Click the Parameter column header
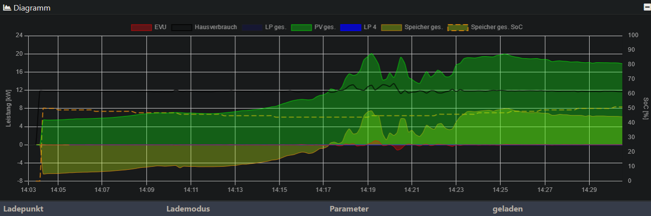Viewport: 651px width, 216px height. point(349,209)
